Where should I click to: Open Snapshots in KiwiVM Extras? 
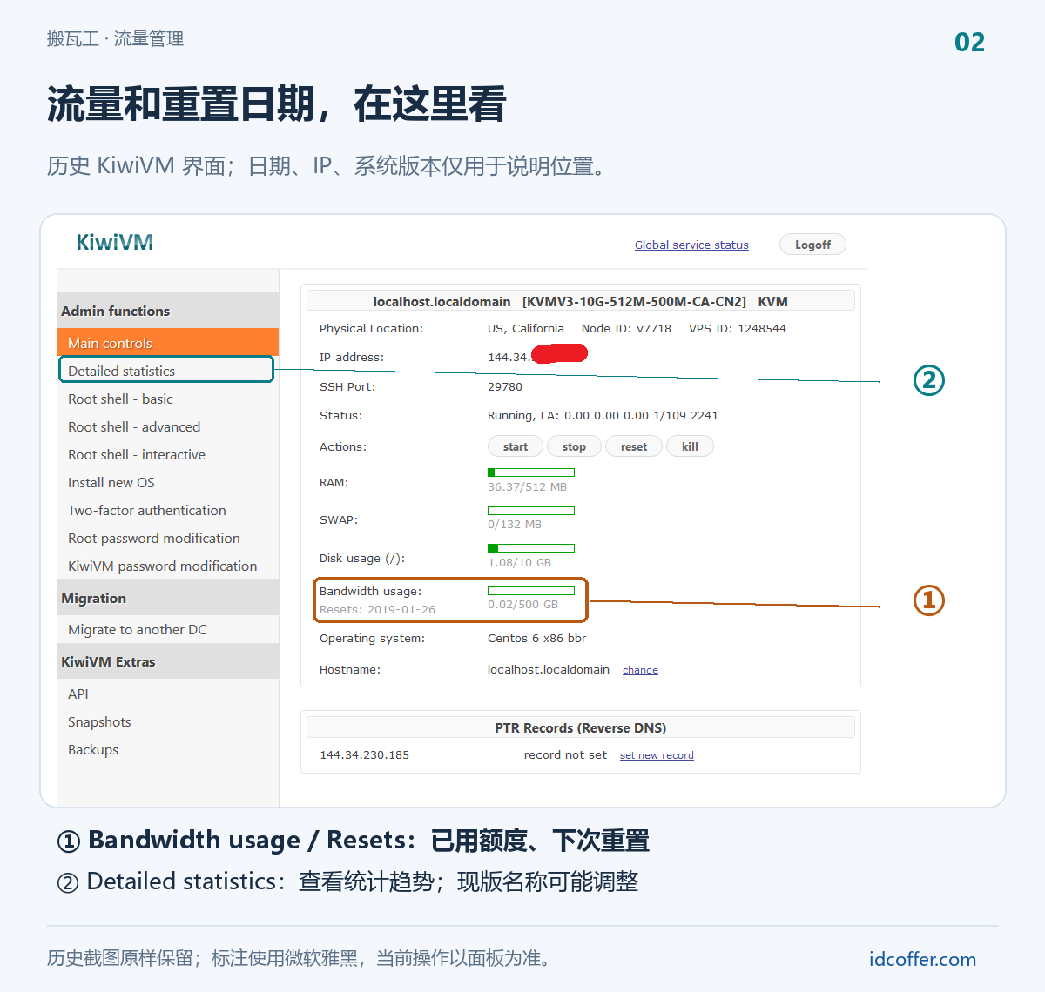[99, 721]
